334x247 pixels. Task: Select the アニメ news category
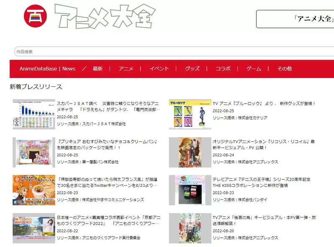tap(126, 69)
